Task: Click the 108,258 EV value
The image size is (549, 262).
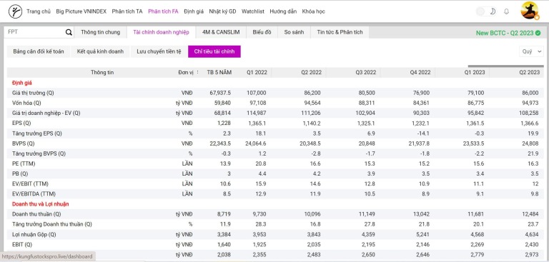Action: point(530,114)
